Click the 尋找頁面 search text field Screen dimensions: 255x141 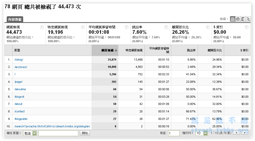tap(58, 133)
